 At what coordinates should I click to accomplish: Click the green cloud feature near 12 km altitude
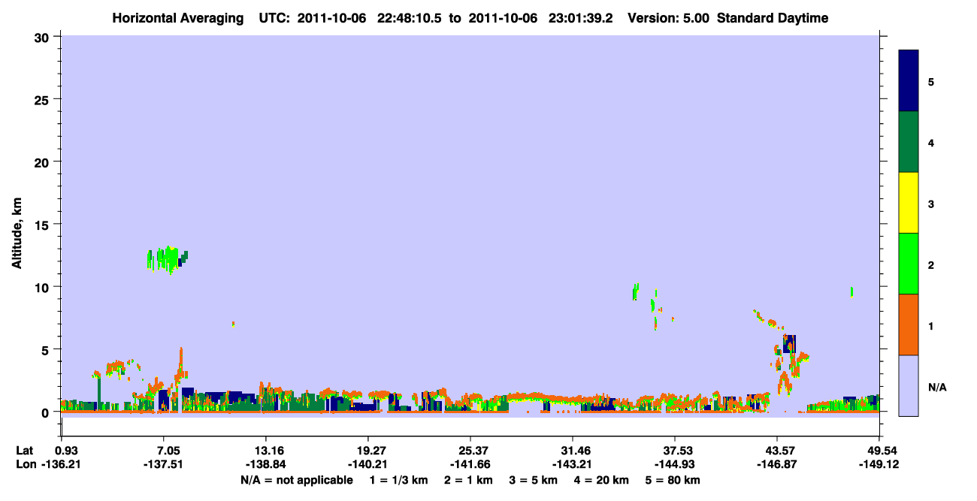pyautogui.click(x=167, y=260)
